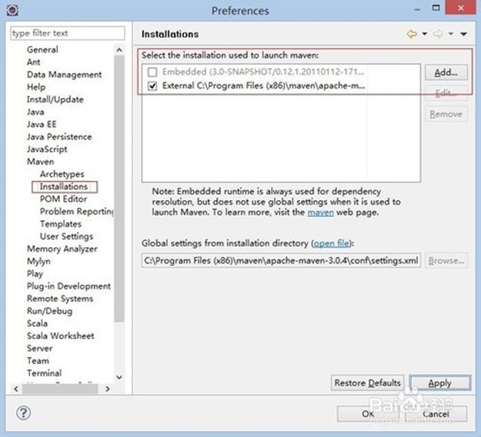Uncheck the External Maven installation checkbox

[152, 86]
